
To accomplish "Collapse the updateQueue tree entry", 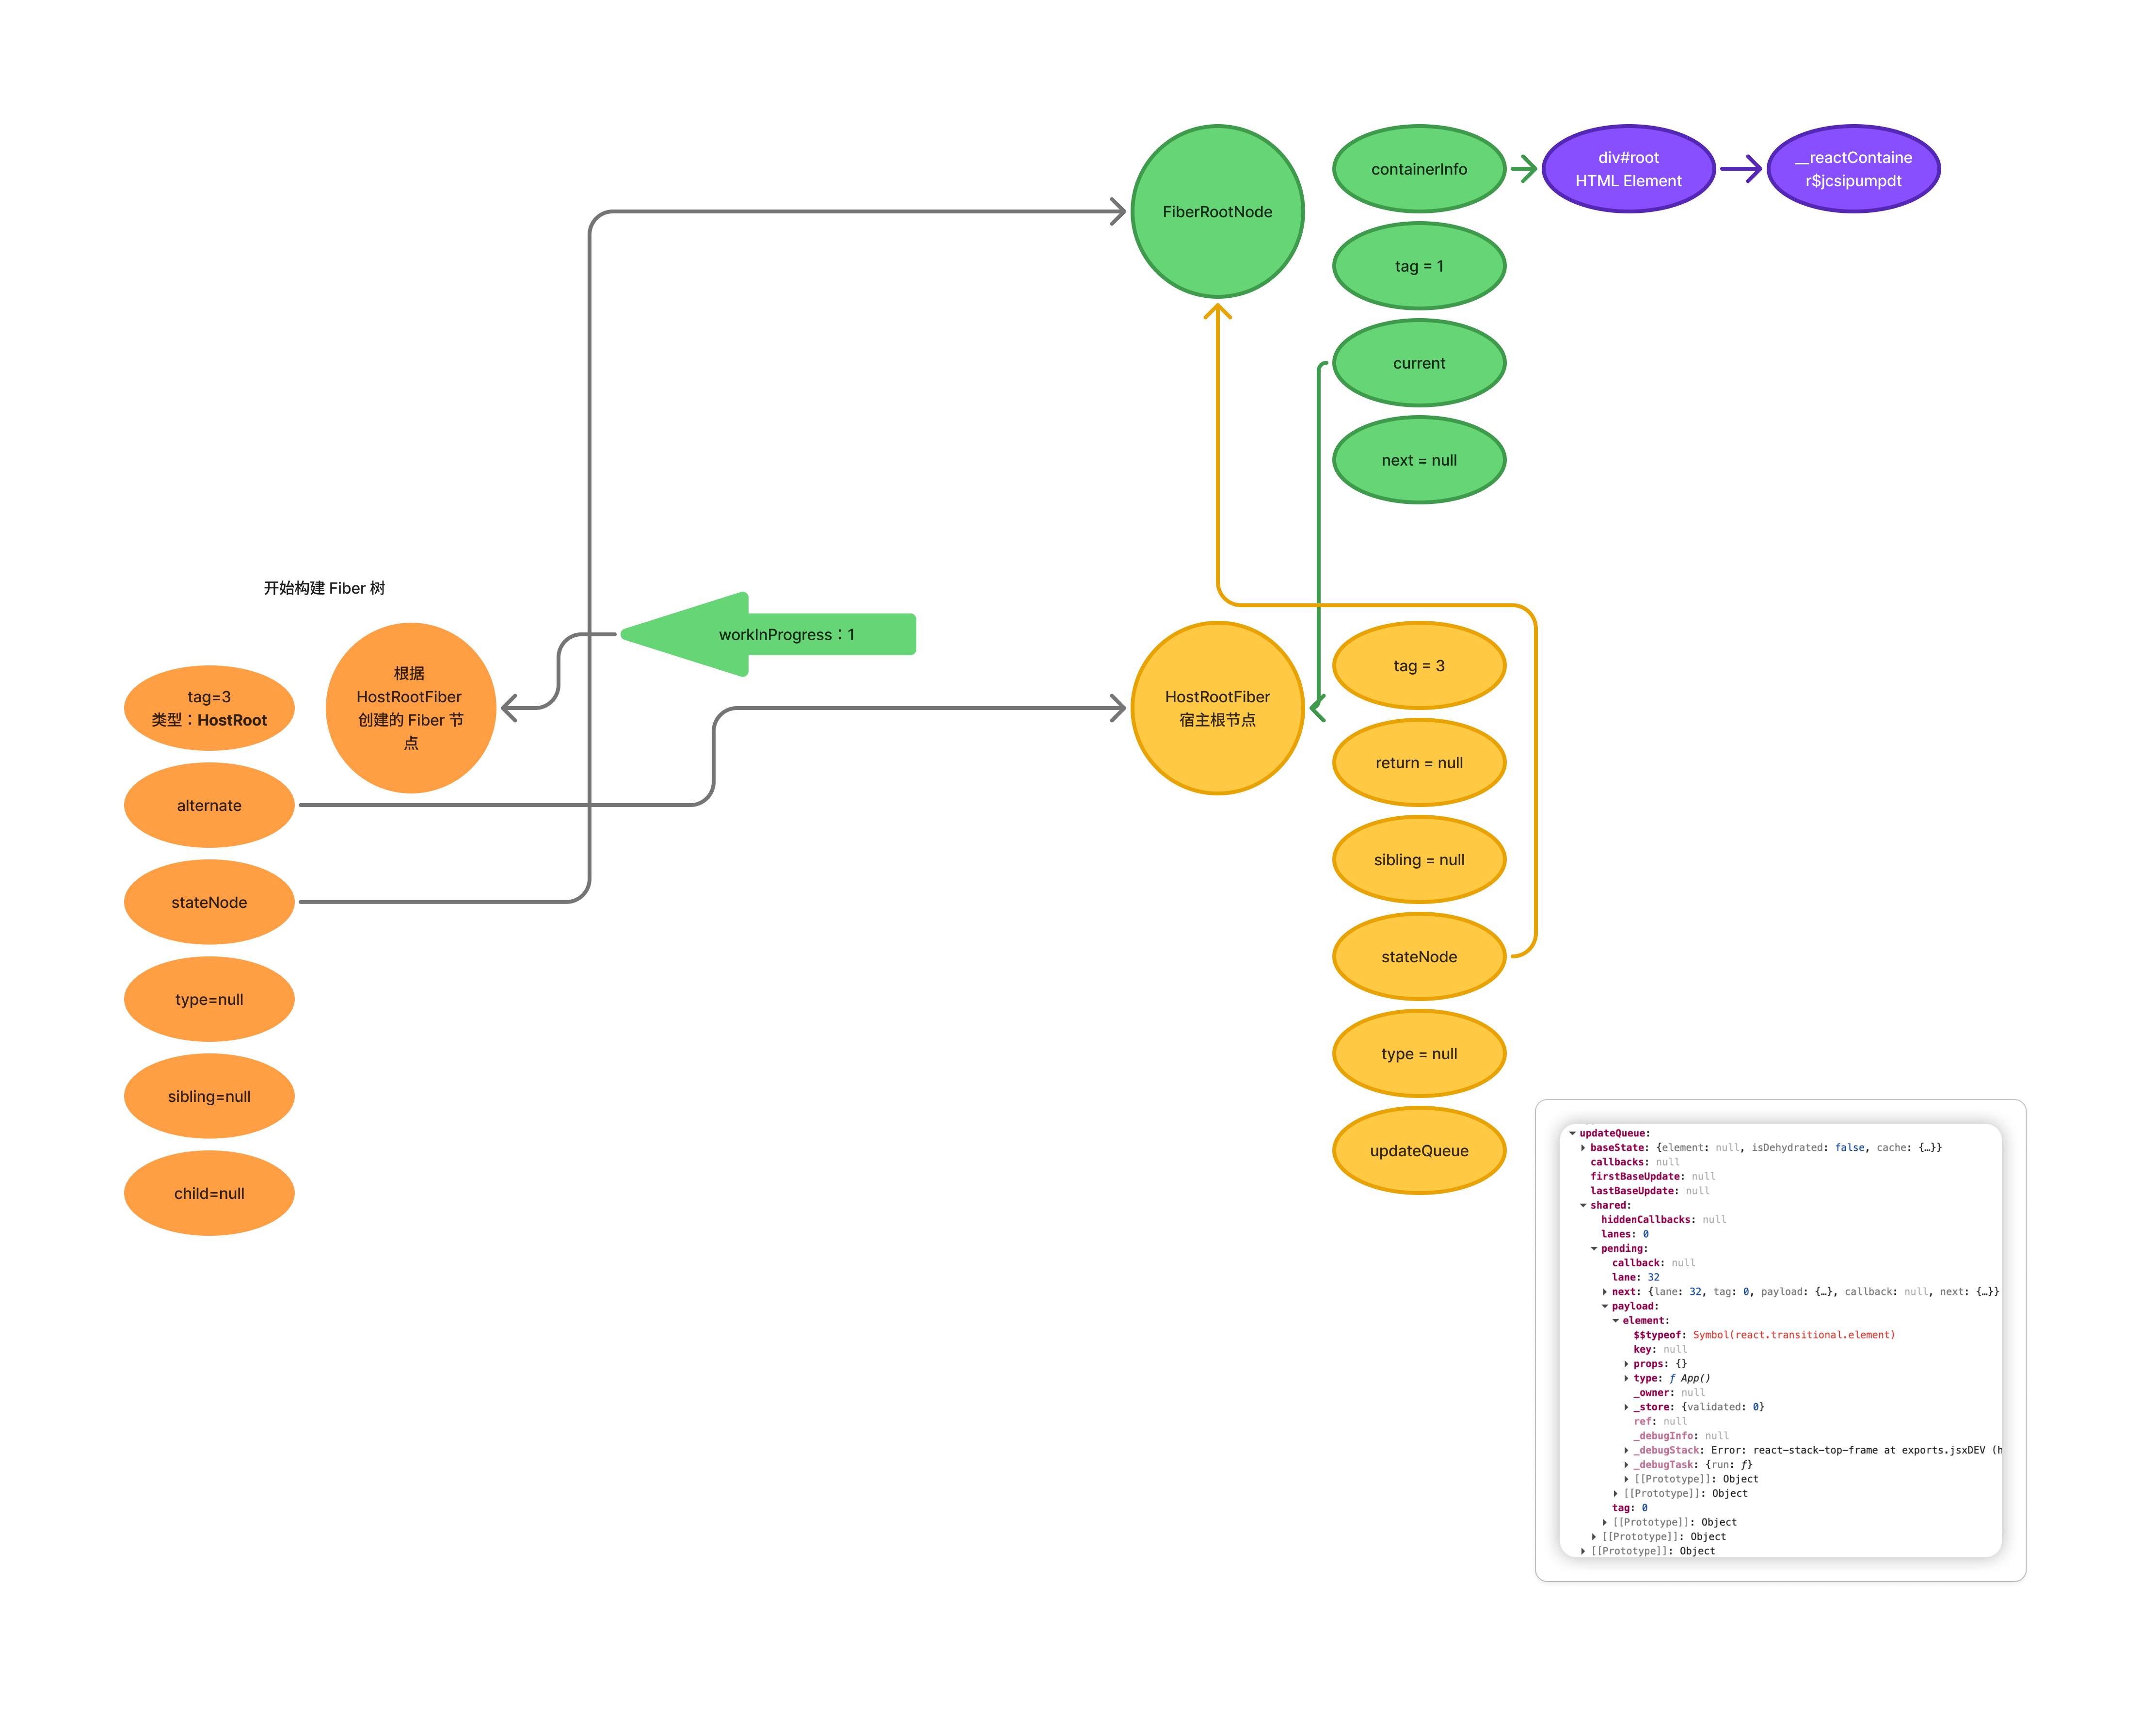I will tap(1572, 1132).
